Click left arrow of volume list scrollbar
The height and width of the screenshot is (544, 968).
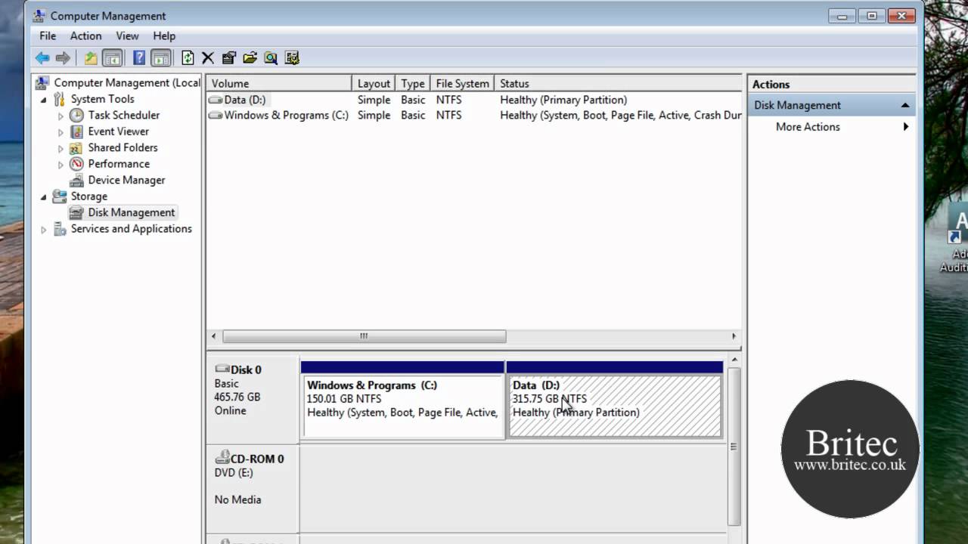pyautogui.click(x=214, y=336)
